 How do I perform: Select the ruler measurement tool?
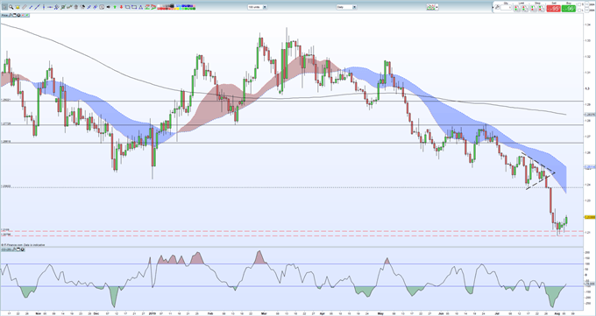pos(24,7)
